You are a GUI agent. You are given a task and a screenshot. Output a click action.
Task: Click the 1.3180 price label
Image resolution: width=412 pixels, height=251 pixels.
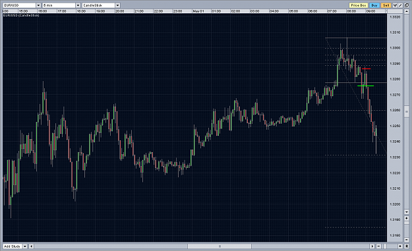(x=395, y=235)
